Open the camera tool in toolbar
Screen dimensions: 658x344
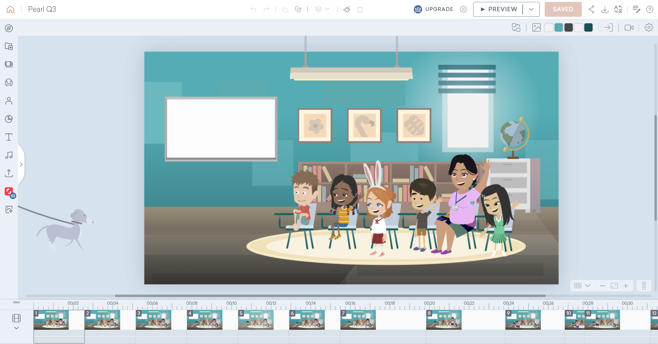(x=629, y=27)
